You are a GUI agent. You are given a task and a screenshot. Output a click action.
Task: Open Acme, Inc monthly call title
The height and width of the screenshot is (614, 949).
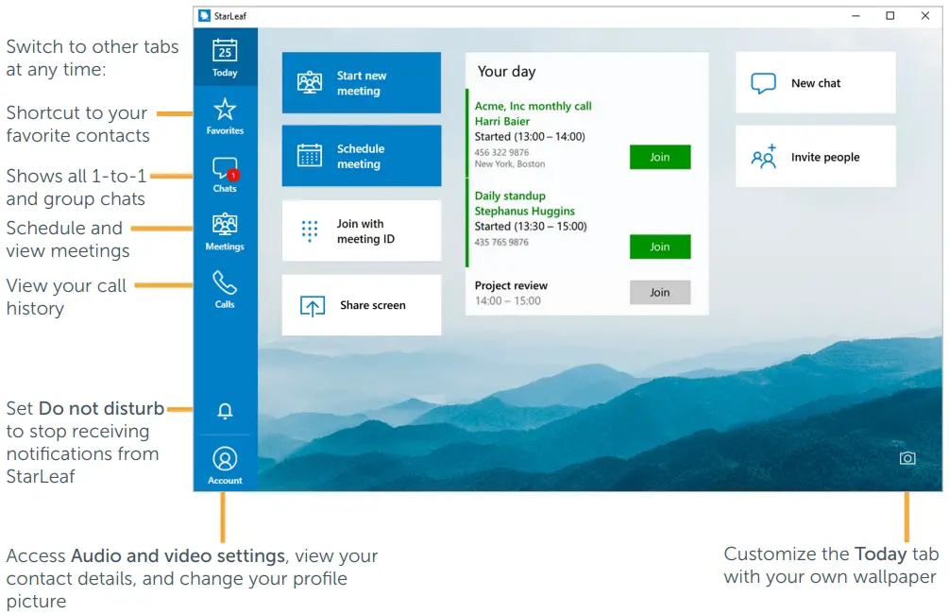(533, 106)
